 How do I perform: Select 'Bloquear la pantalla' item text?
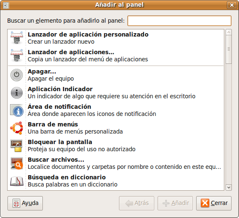point(60,142)
